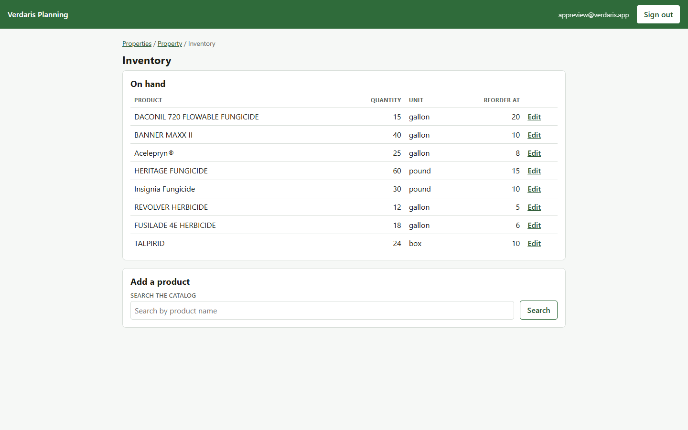
Task: Open the Verdaris Planning home link
Action: pyautogui.click(x=38, y=14)
